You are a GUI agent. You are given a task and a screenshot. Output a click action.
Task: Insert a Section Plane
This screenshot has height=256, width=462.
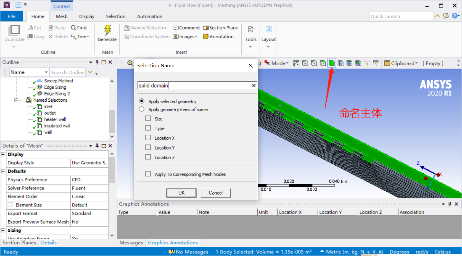pos(220,28)
